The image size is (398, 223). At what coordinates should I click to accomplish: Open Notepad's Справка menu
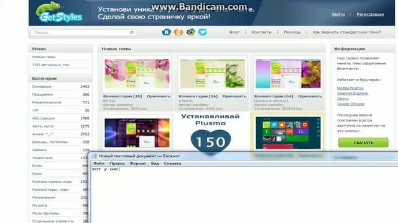pos(172,164)
